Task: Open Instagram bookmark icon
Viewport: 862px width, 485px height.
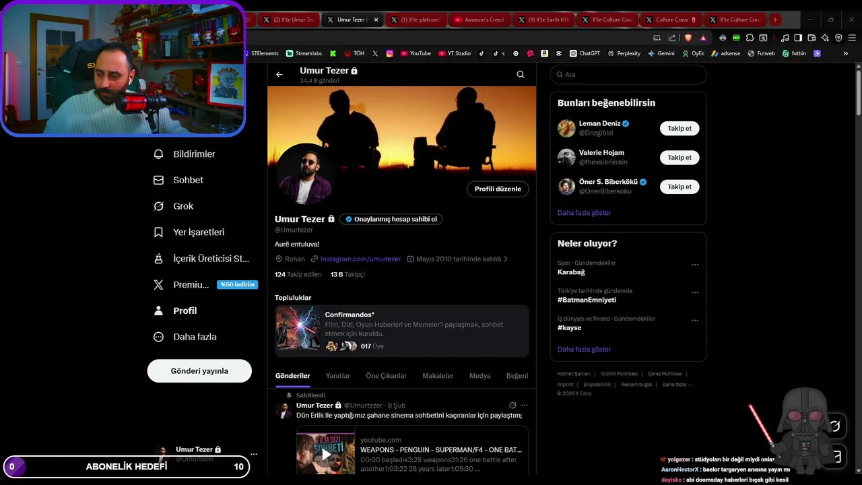Action: (x=389, y=53)
